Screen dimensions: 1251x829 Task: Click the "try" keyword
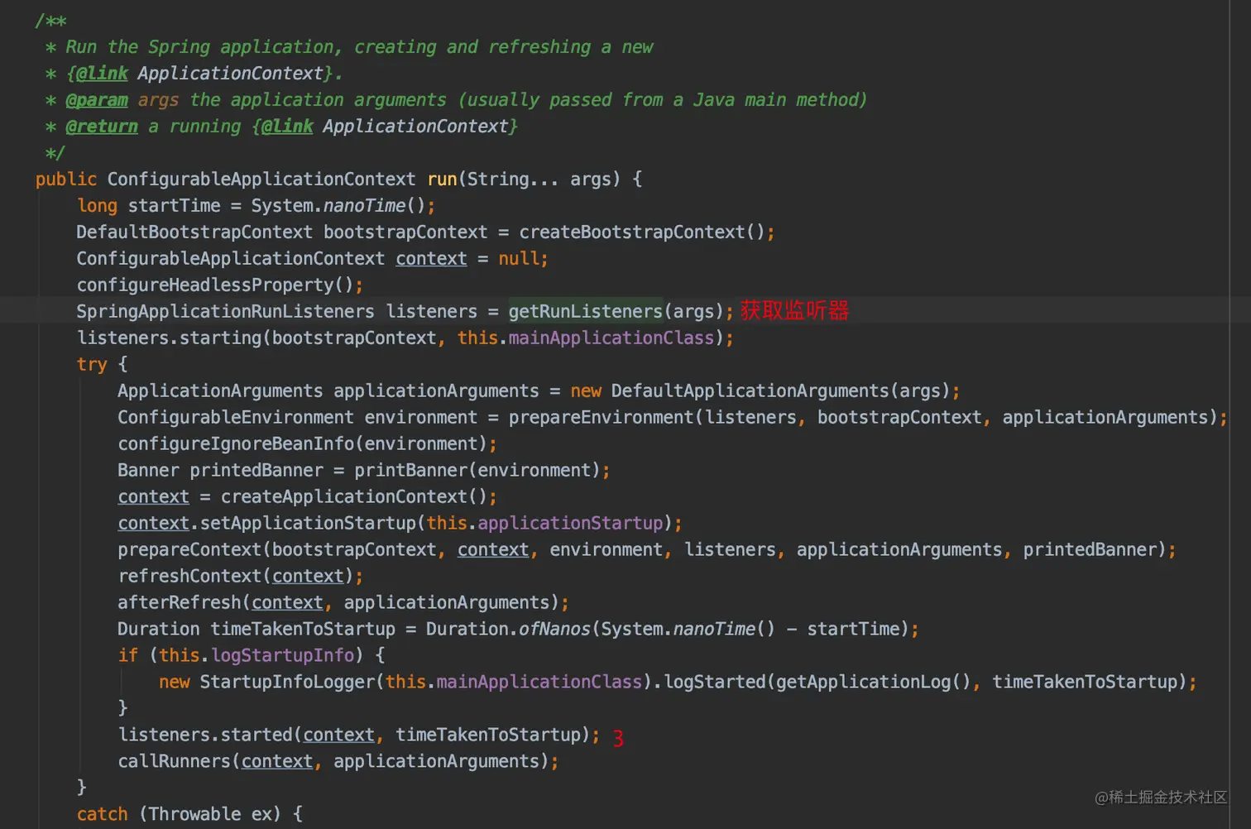92,365
